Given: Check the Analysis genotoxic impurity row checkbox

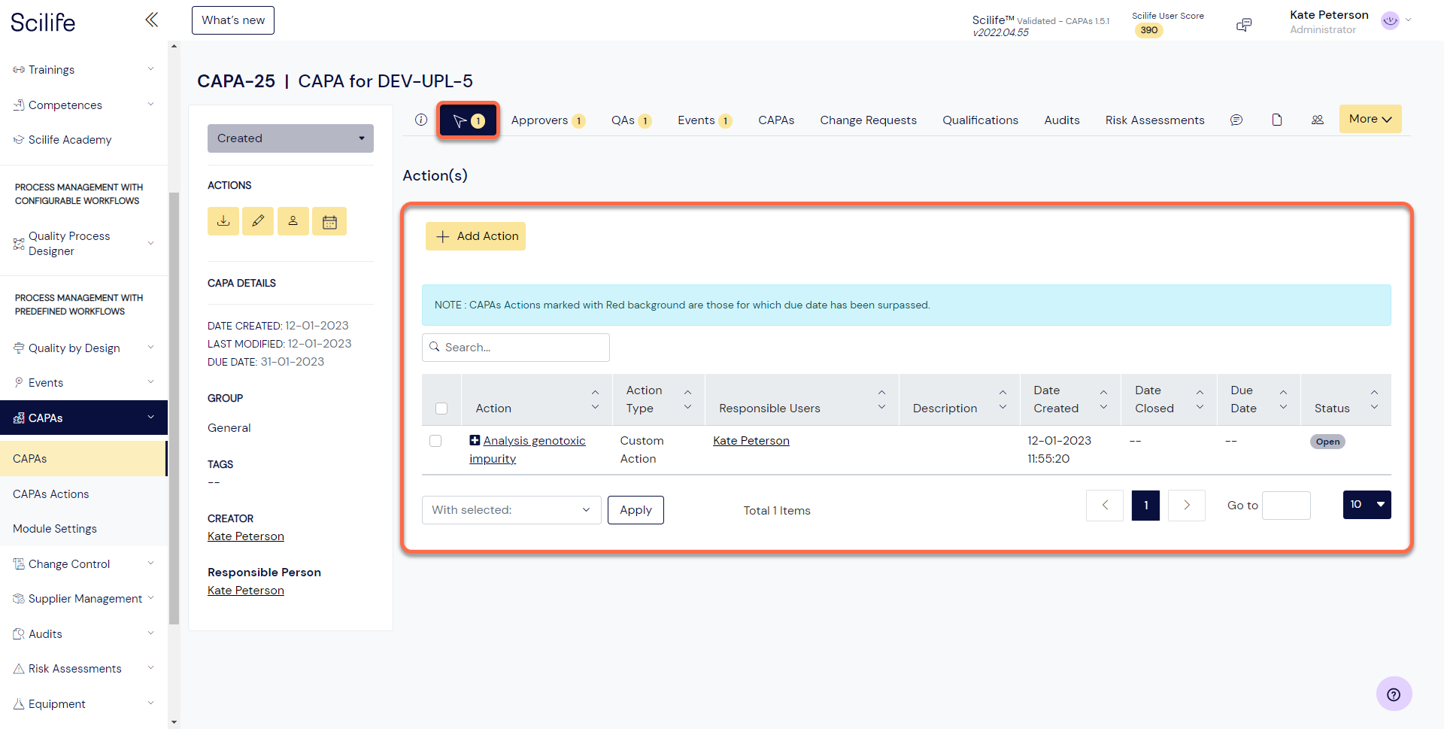Looking at the screenshot, I should click(x=435, y=441).
